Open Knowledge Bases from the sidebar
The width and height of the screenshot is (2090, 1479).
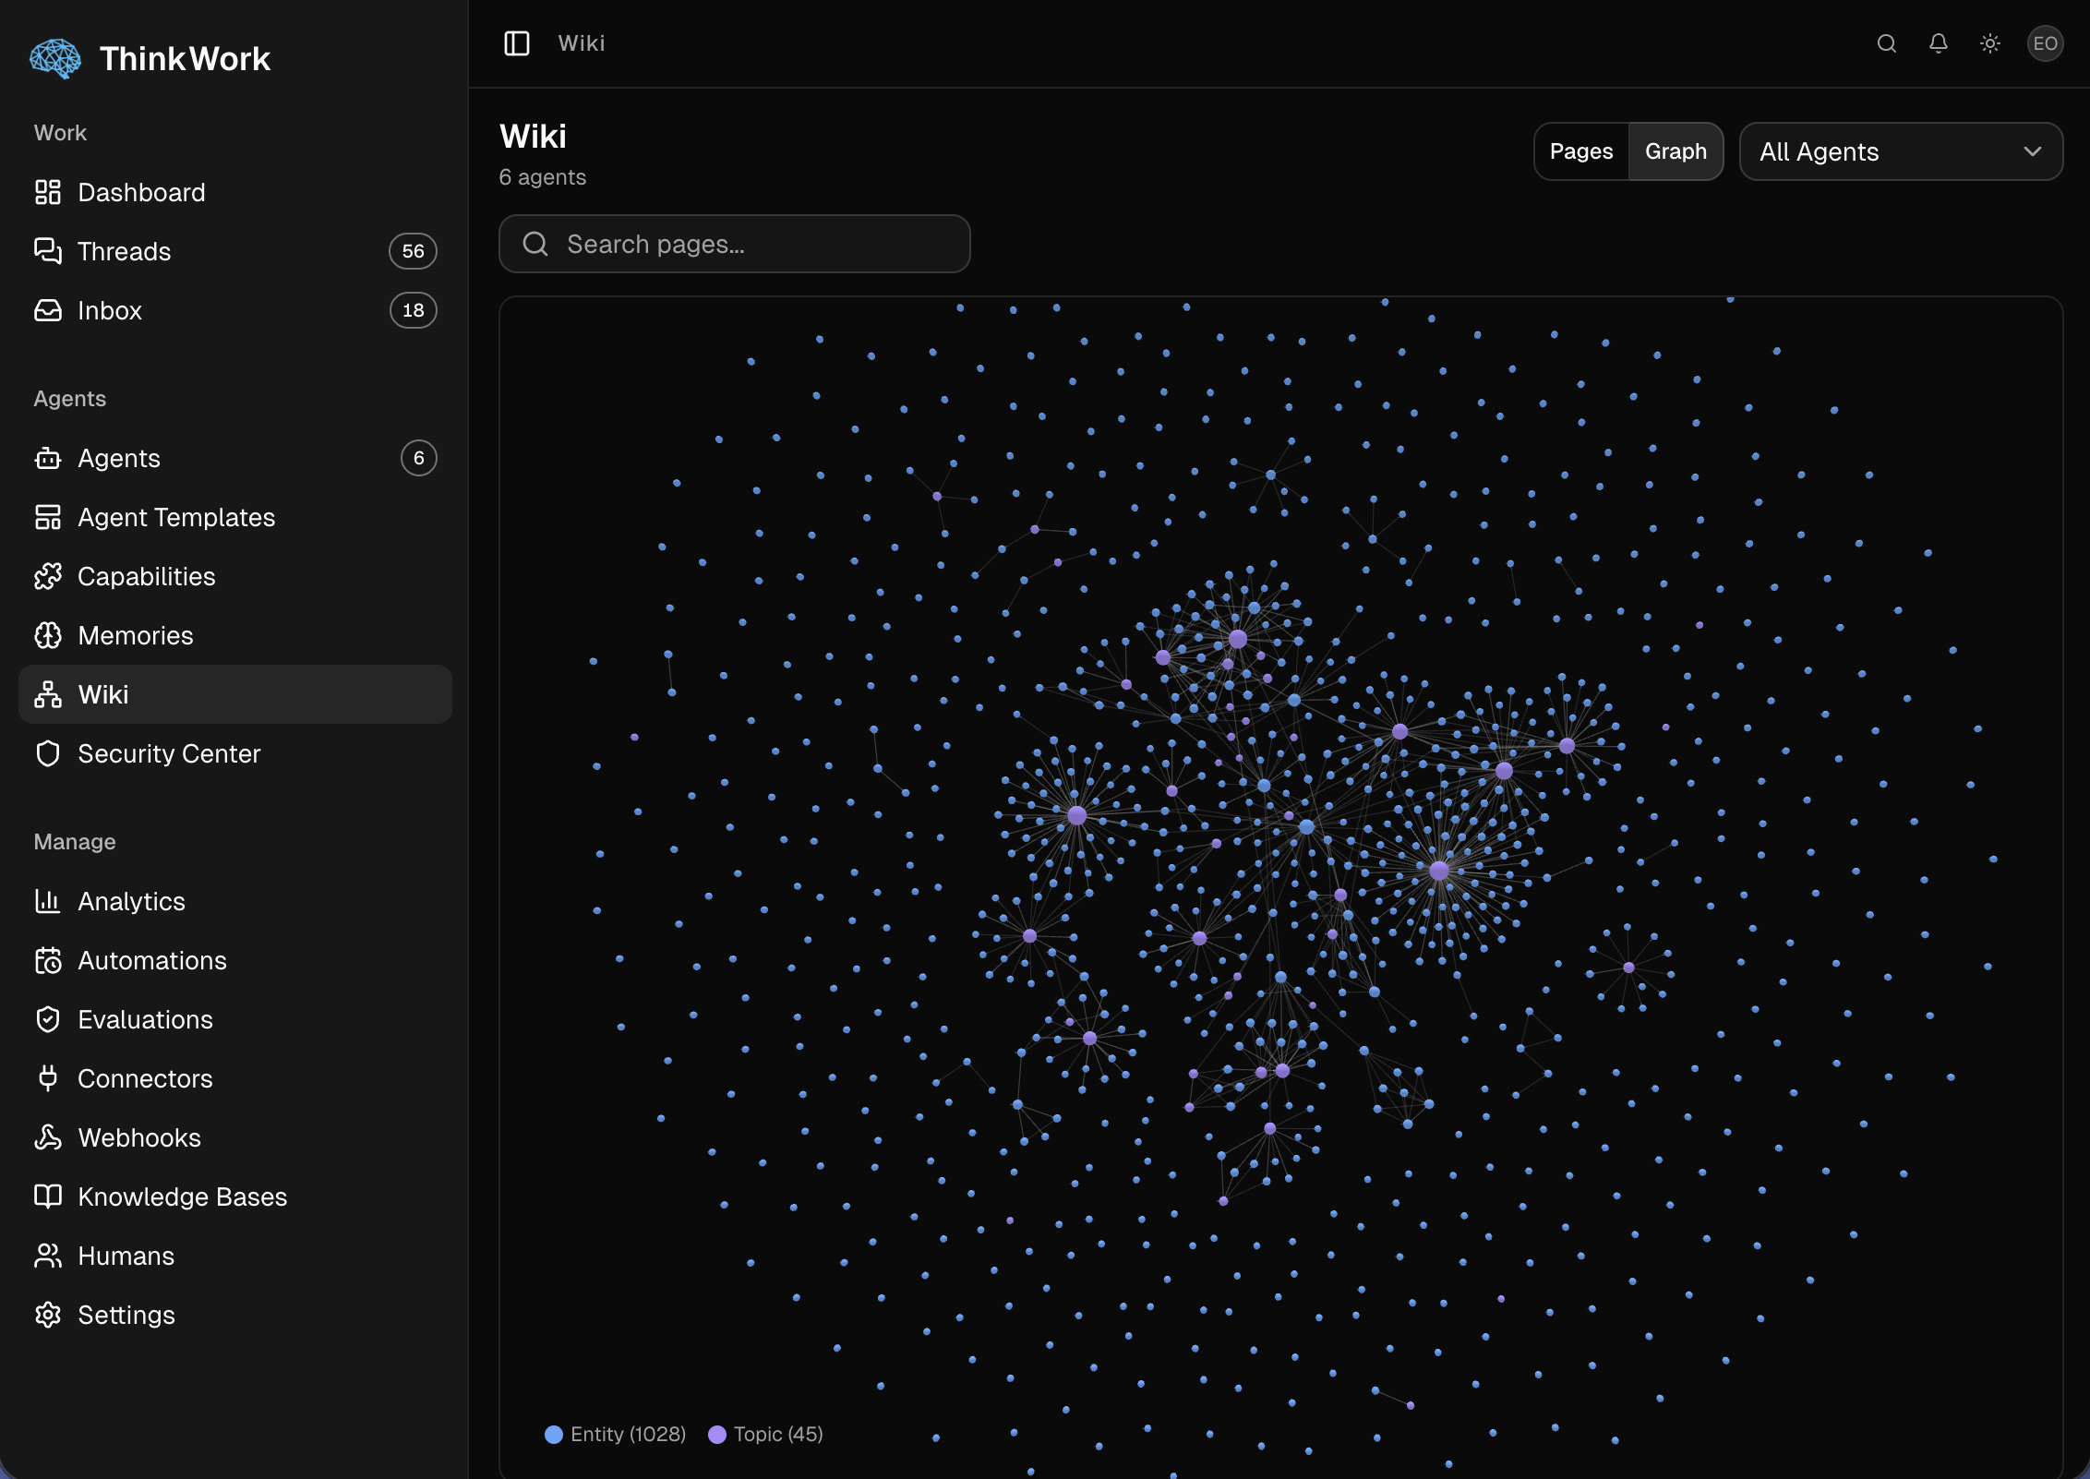pos(181,1196)
